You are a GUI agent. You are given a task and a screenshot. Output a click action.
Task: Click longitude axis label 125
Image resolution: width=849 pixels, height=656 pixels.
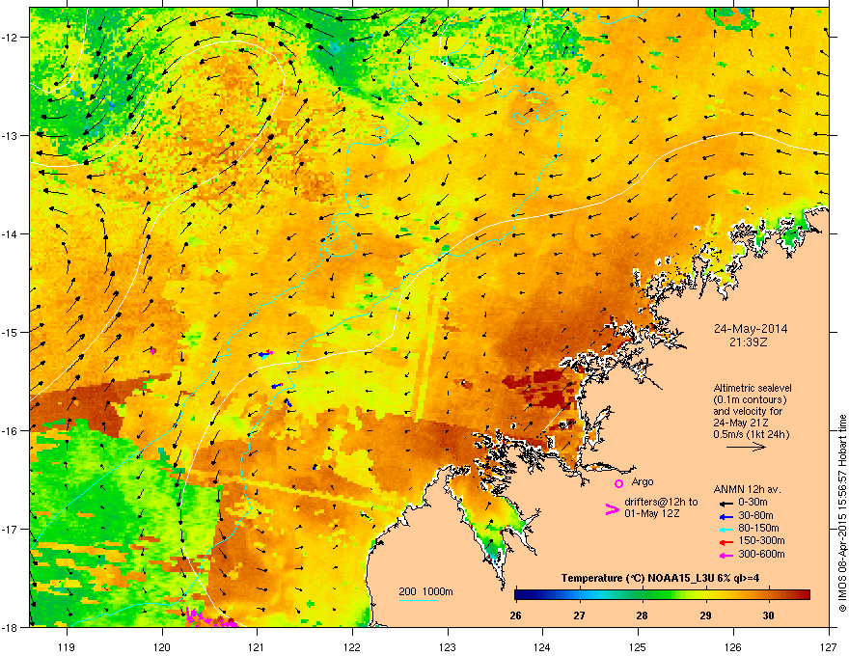coord(638,646)
